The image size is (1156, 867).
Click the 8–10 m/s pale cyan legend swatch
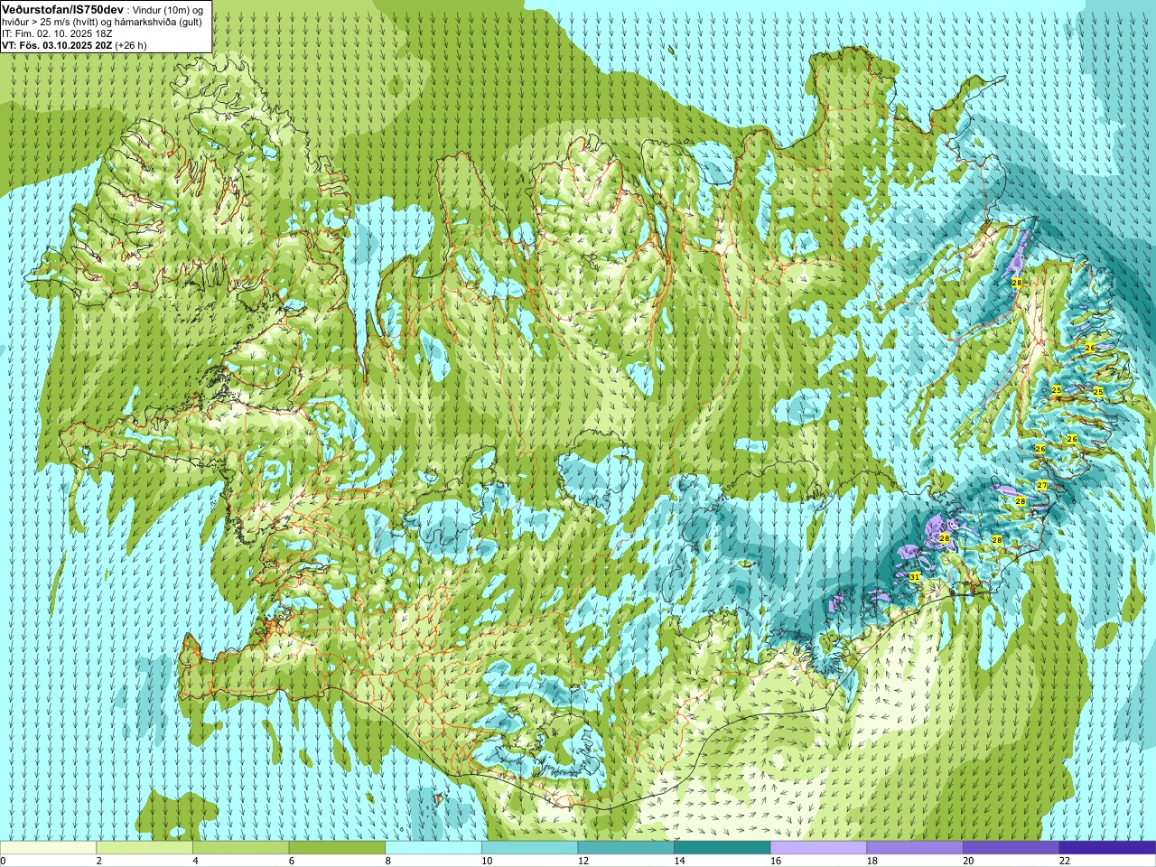tap(433, 848)
